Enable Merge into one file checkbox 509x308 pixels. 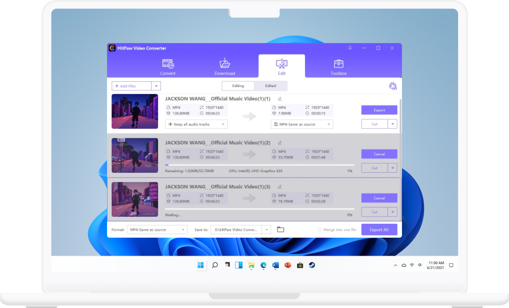[319, 230]
